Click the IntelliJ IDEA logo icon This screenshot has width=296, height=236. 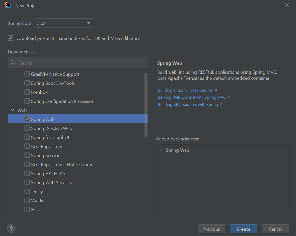(x=8, y=6)
